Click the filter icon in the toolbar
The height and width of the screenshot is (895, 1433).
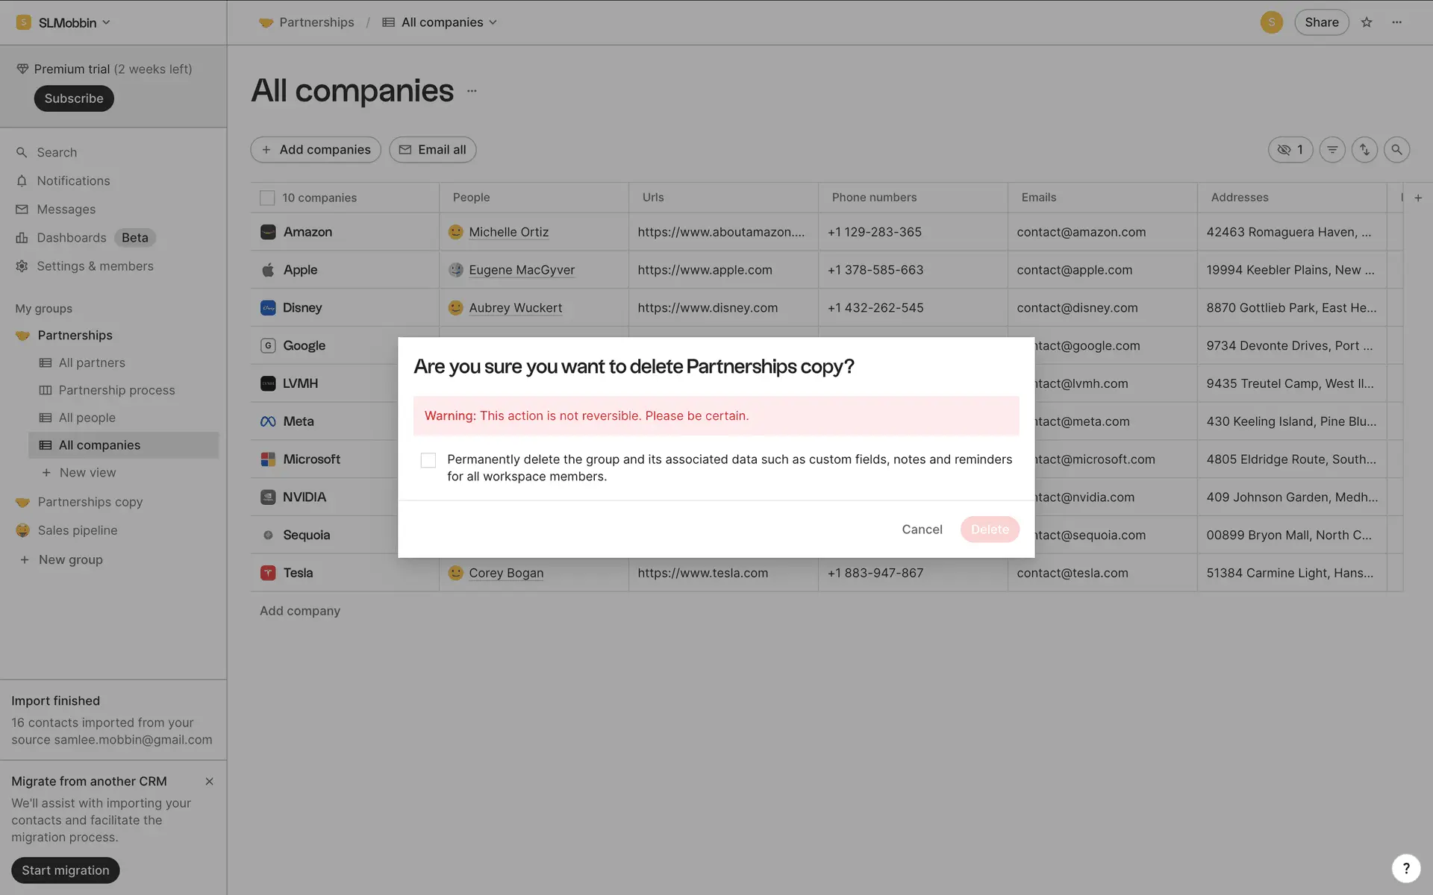click(x=1332, y=150)
